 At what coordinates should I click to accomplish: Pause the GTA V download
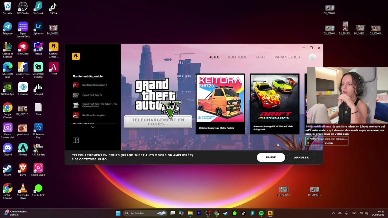tap(271, 157)
